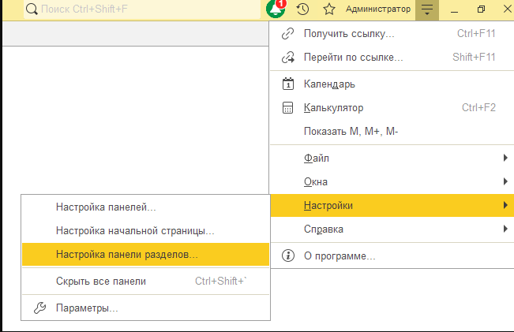
Task: Select Показать M, M+, M- entry
Action: click(392, 131)
